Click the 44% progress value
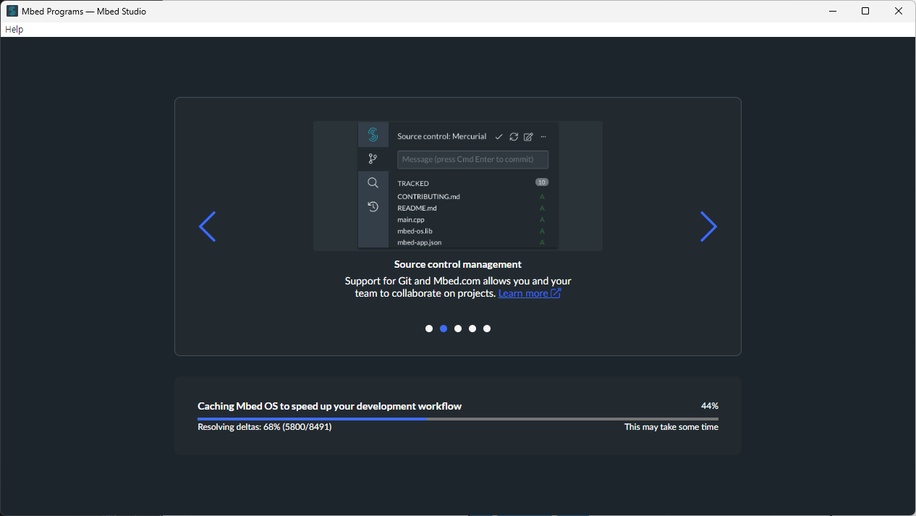916x516 pixels. pyautogui.click(x=710, y=406)
